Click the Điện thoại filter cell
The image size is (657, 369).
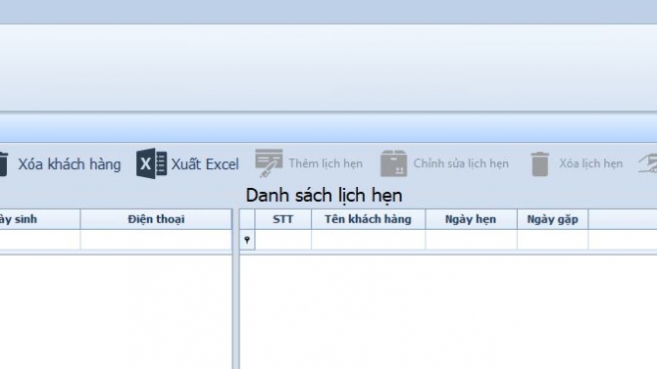pos(156,240)
